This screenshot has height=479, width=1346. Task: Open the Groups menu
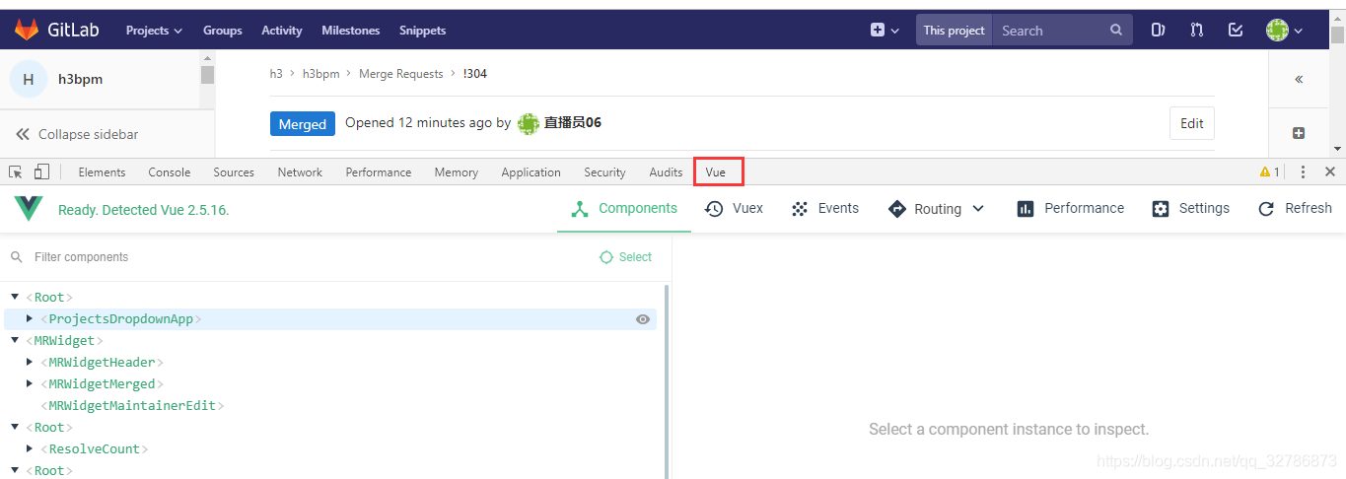(x=222, y=31)
